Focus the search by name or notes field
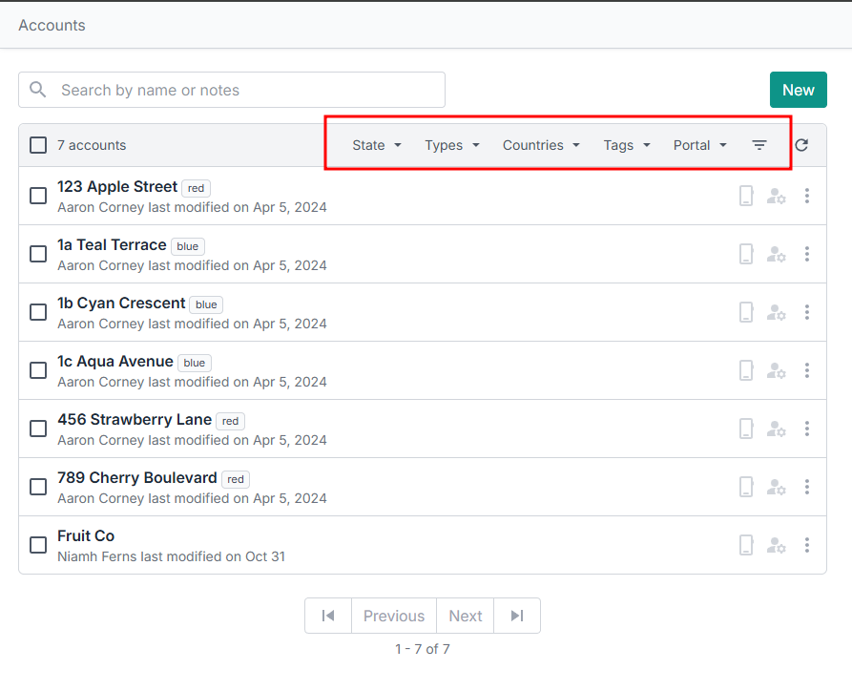852x691 pixels. click(248, 90)
